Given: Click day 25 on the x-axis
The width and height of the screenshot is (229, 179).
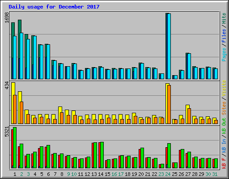Looking at the screenshot, I should [174, 174].
